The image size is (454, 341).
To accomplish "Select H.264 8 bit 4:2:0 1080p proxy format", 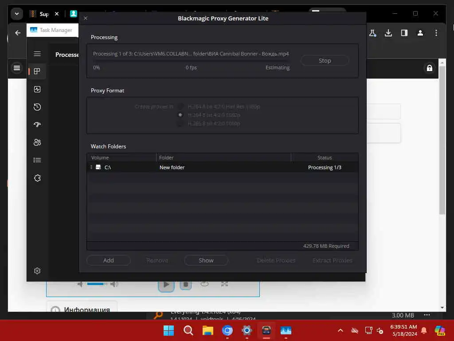I will coord(180,115).
